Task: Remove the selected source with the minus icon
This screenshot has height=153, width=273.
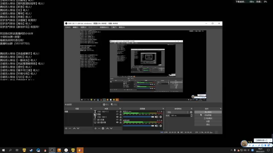Action: pyautogui.click(x=99, y=129)
